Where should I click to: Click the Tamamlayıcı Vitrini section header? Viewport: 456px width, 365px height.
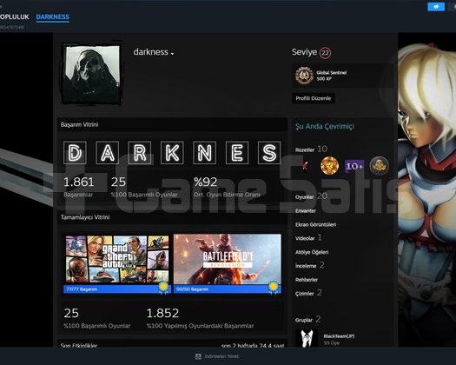coord(172,217)
